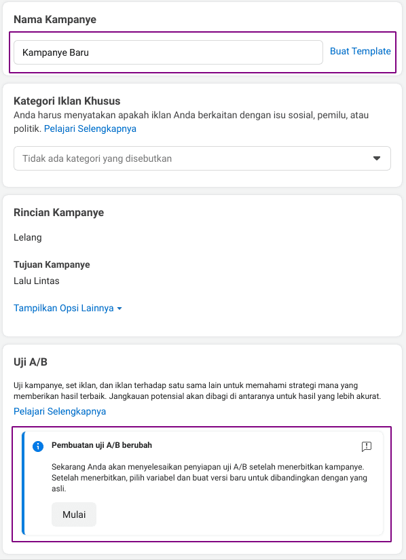Image resolution: width=406 pixels, height=560 pixels.
Task: Click the Lelang buying type text
Action: point(28,237)
